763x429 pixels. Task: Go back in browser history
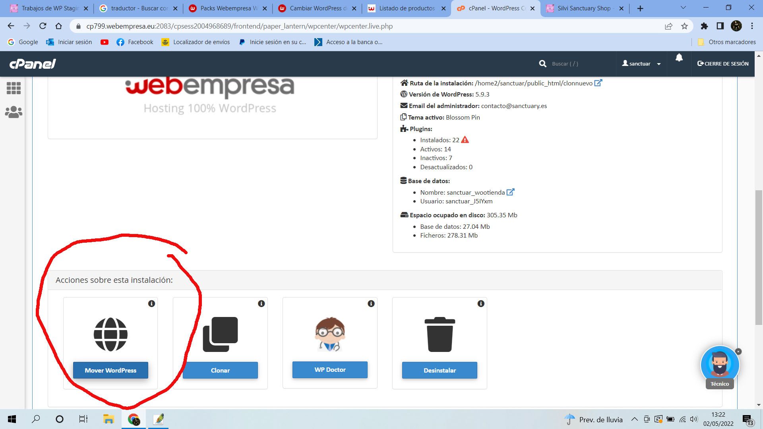point(11,26)
